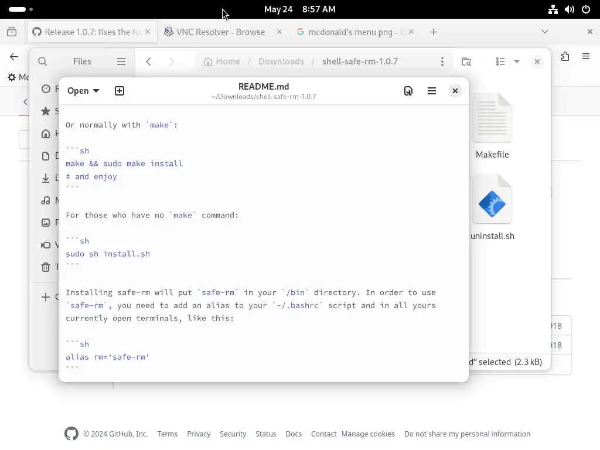Open browser extensions puzzle icon
This screenshot has height=450, width=600.
coord(565,57)
